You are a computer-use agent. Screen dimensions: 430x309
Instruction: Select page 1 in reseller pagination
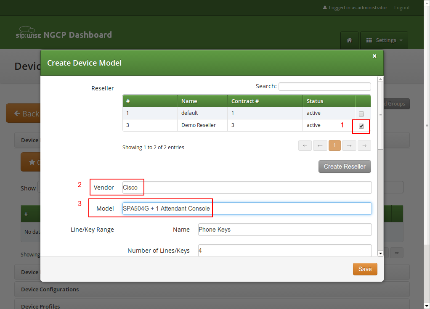point(334,145)
